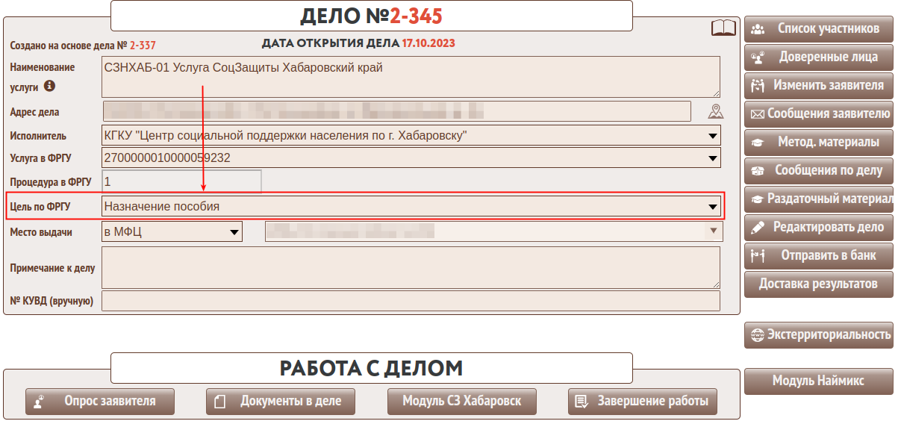Open the Цель по ФРГУ dropdown
Screen dimensions: 901x424
pos(411,207)
